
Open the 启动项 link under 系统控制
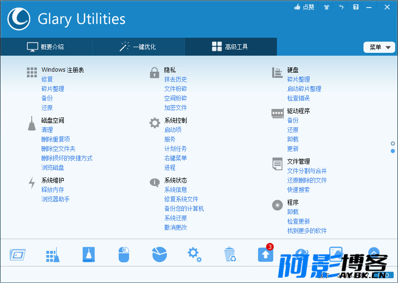tap(173, 130)
